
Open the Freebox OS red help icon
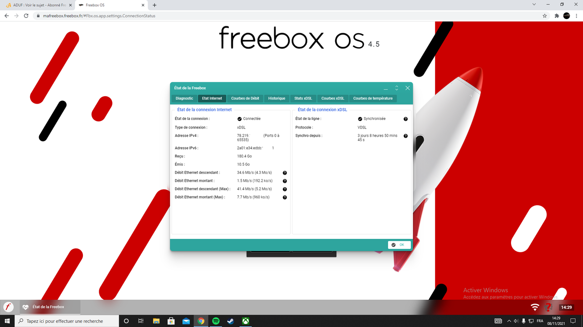[548, 307]
